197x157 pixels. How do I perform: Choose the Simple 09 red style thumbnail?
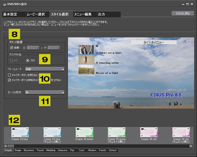tap(149, 132)
